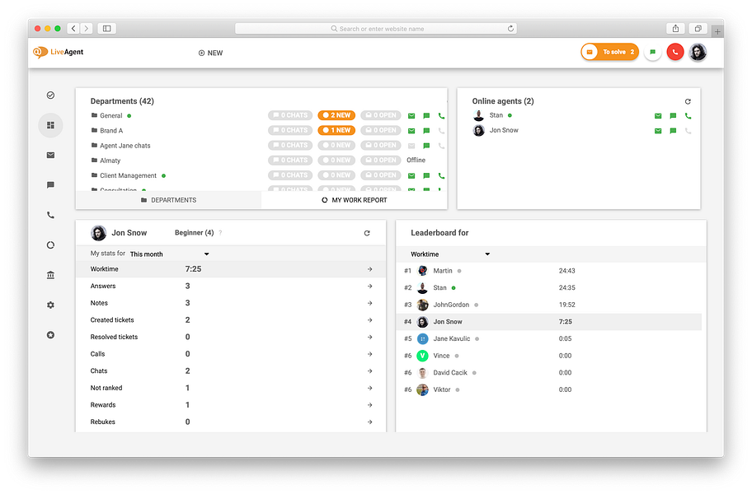Toggle email availability for agent Stan
Image resolution: width=752 pixels, height=494 pixels.
pyautogui.click(x=658, y=116)
